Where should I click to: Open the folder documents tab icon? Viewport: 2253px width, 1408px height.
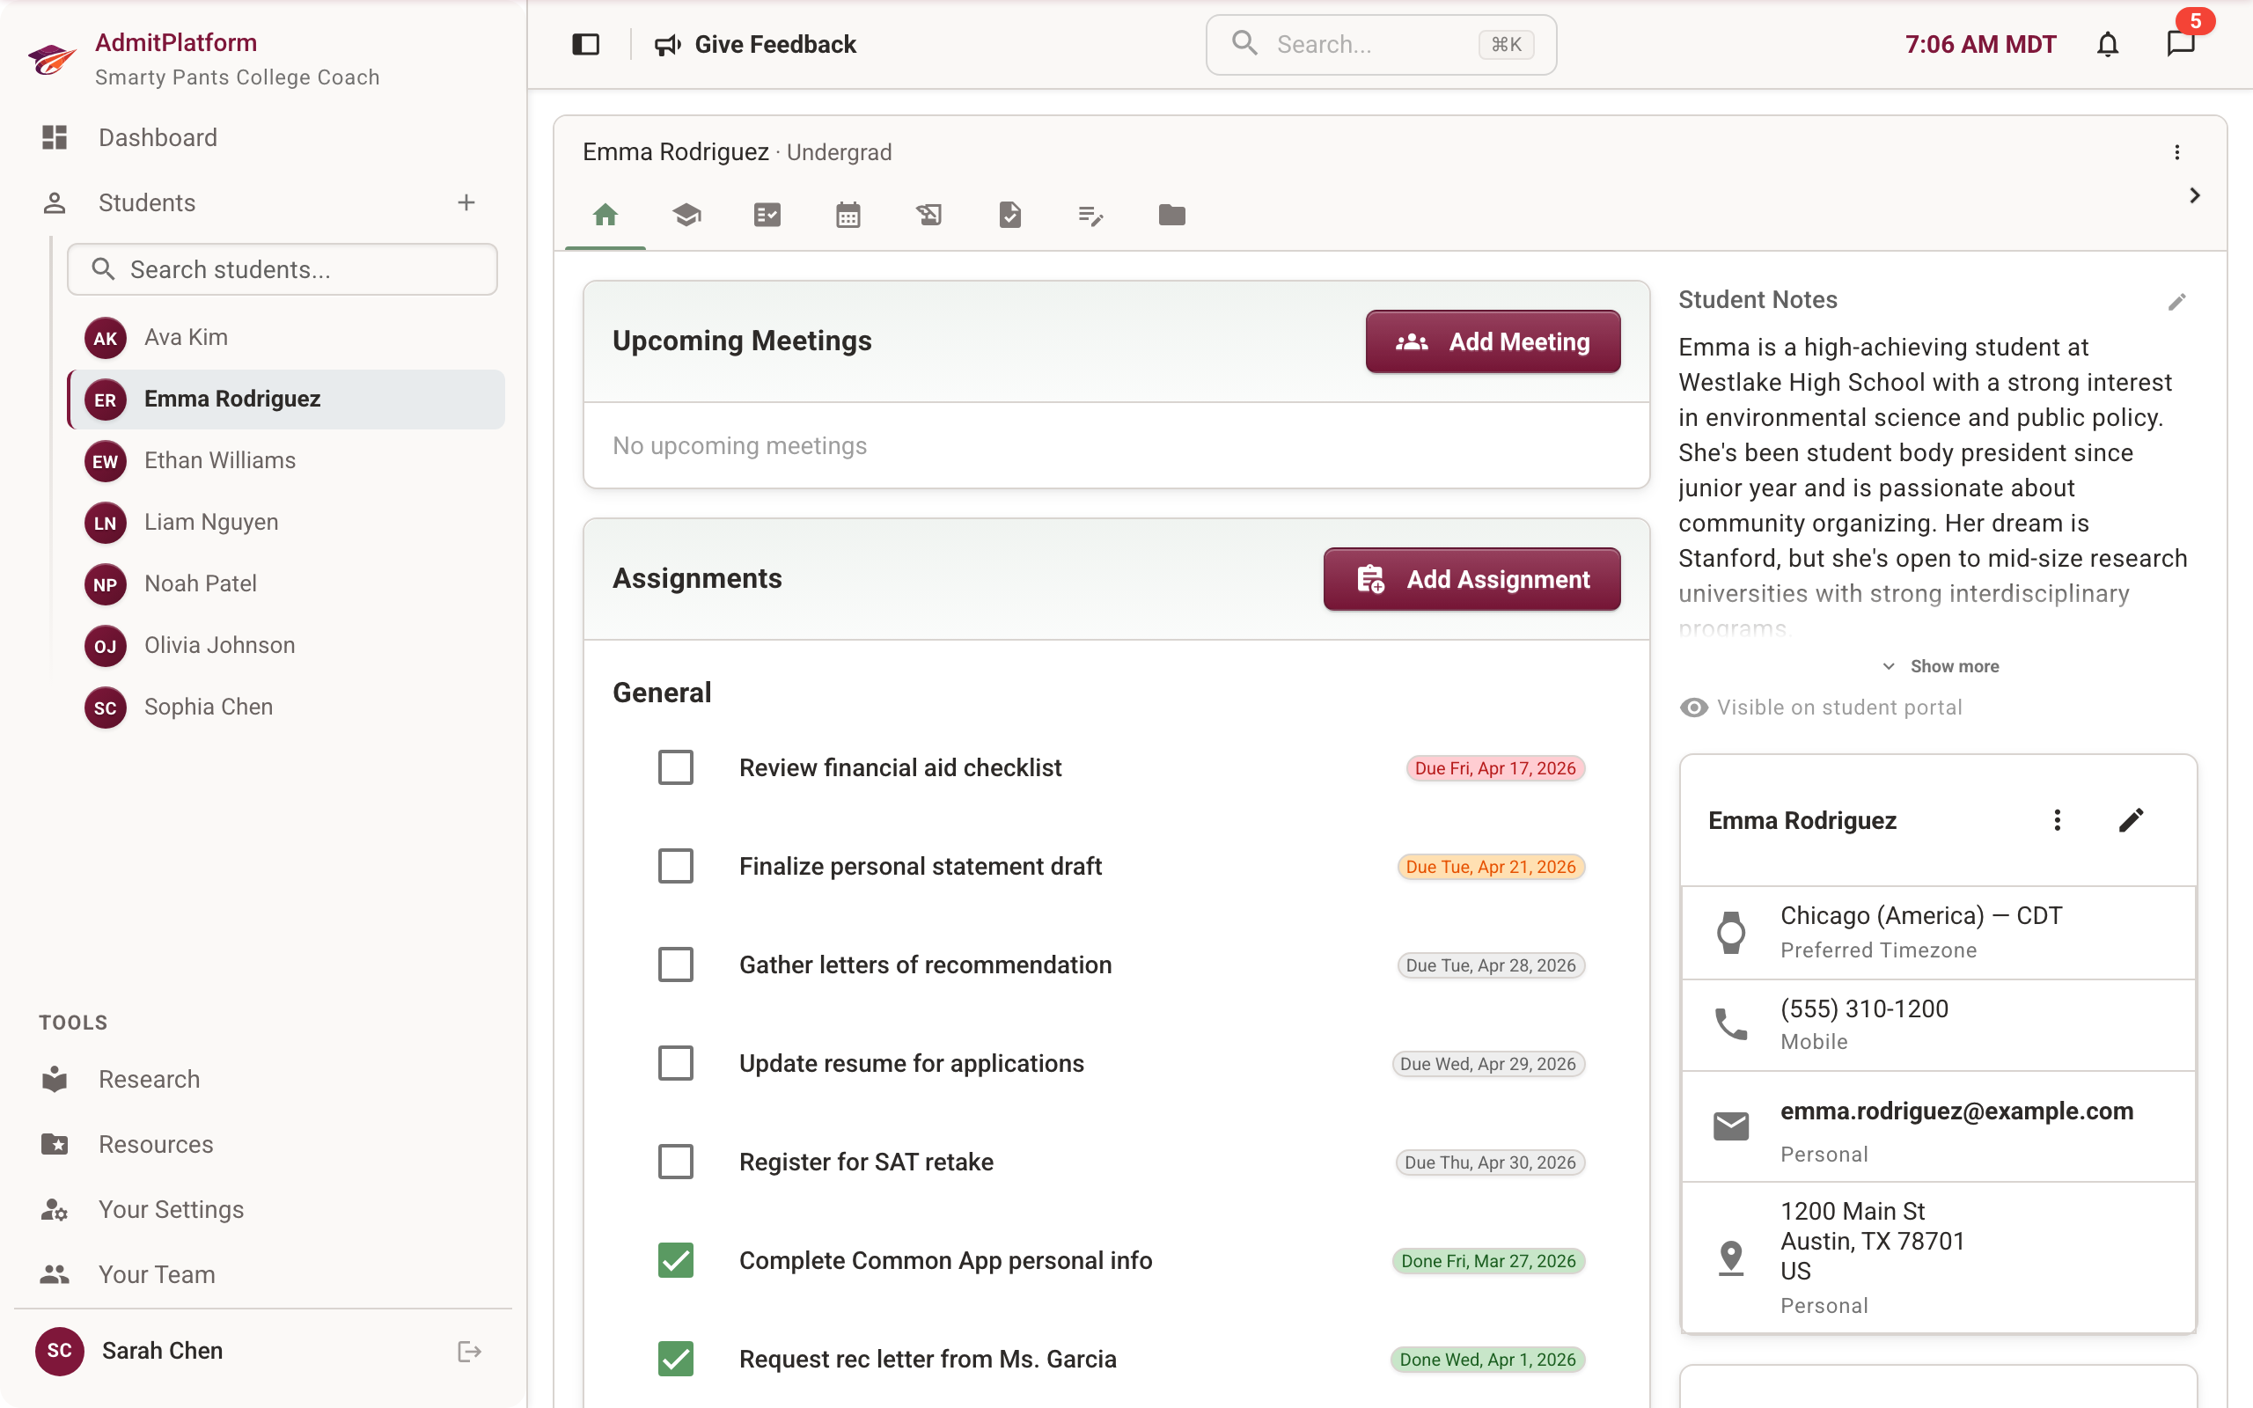click(1171, 215)
